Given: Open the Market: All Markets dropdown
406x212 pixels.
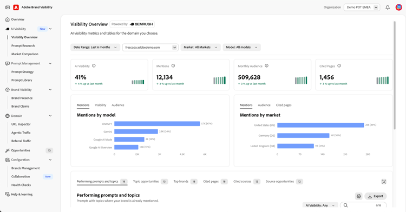Looking at the screenshot, I should click(x=201, y=47).
